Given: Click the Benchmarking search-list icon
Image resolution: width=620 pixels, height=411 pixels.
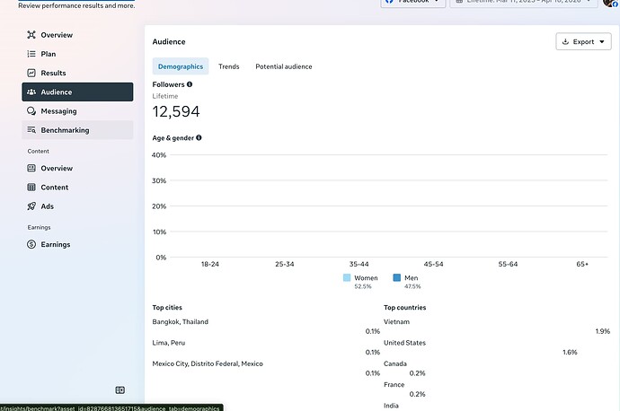Looking at the screenshot, I should tap(31, 130).
